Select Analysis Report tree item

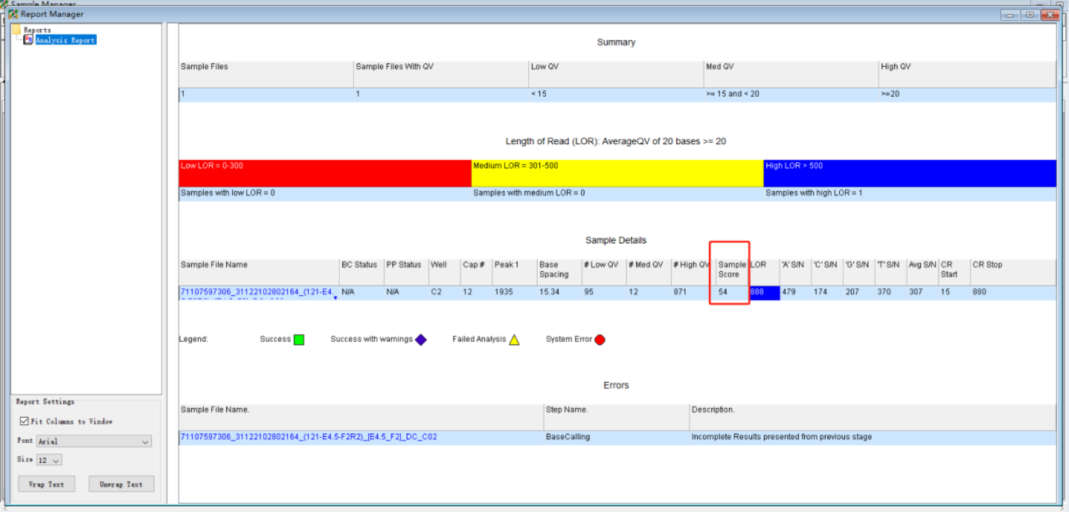click(x=65, y=40)
